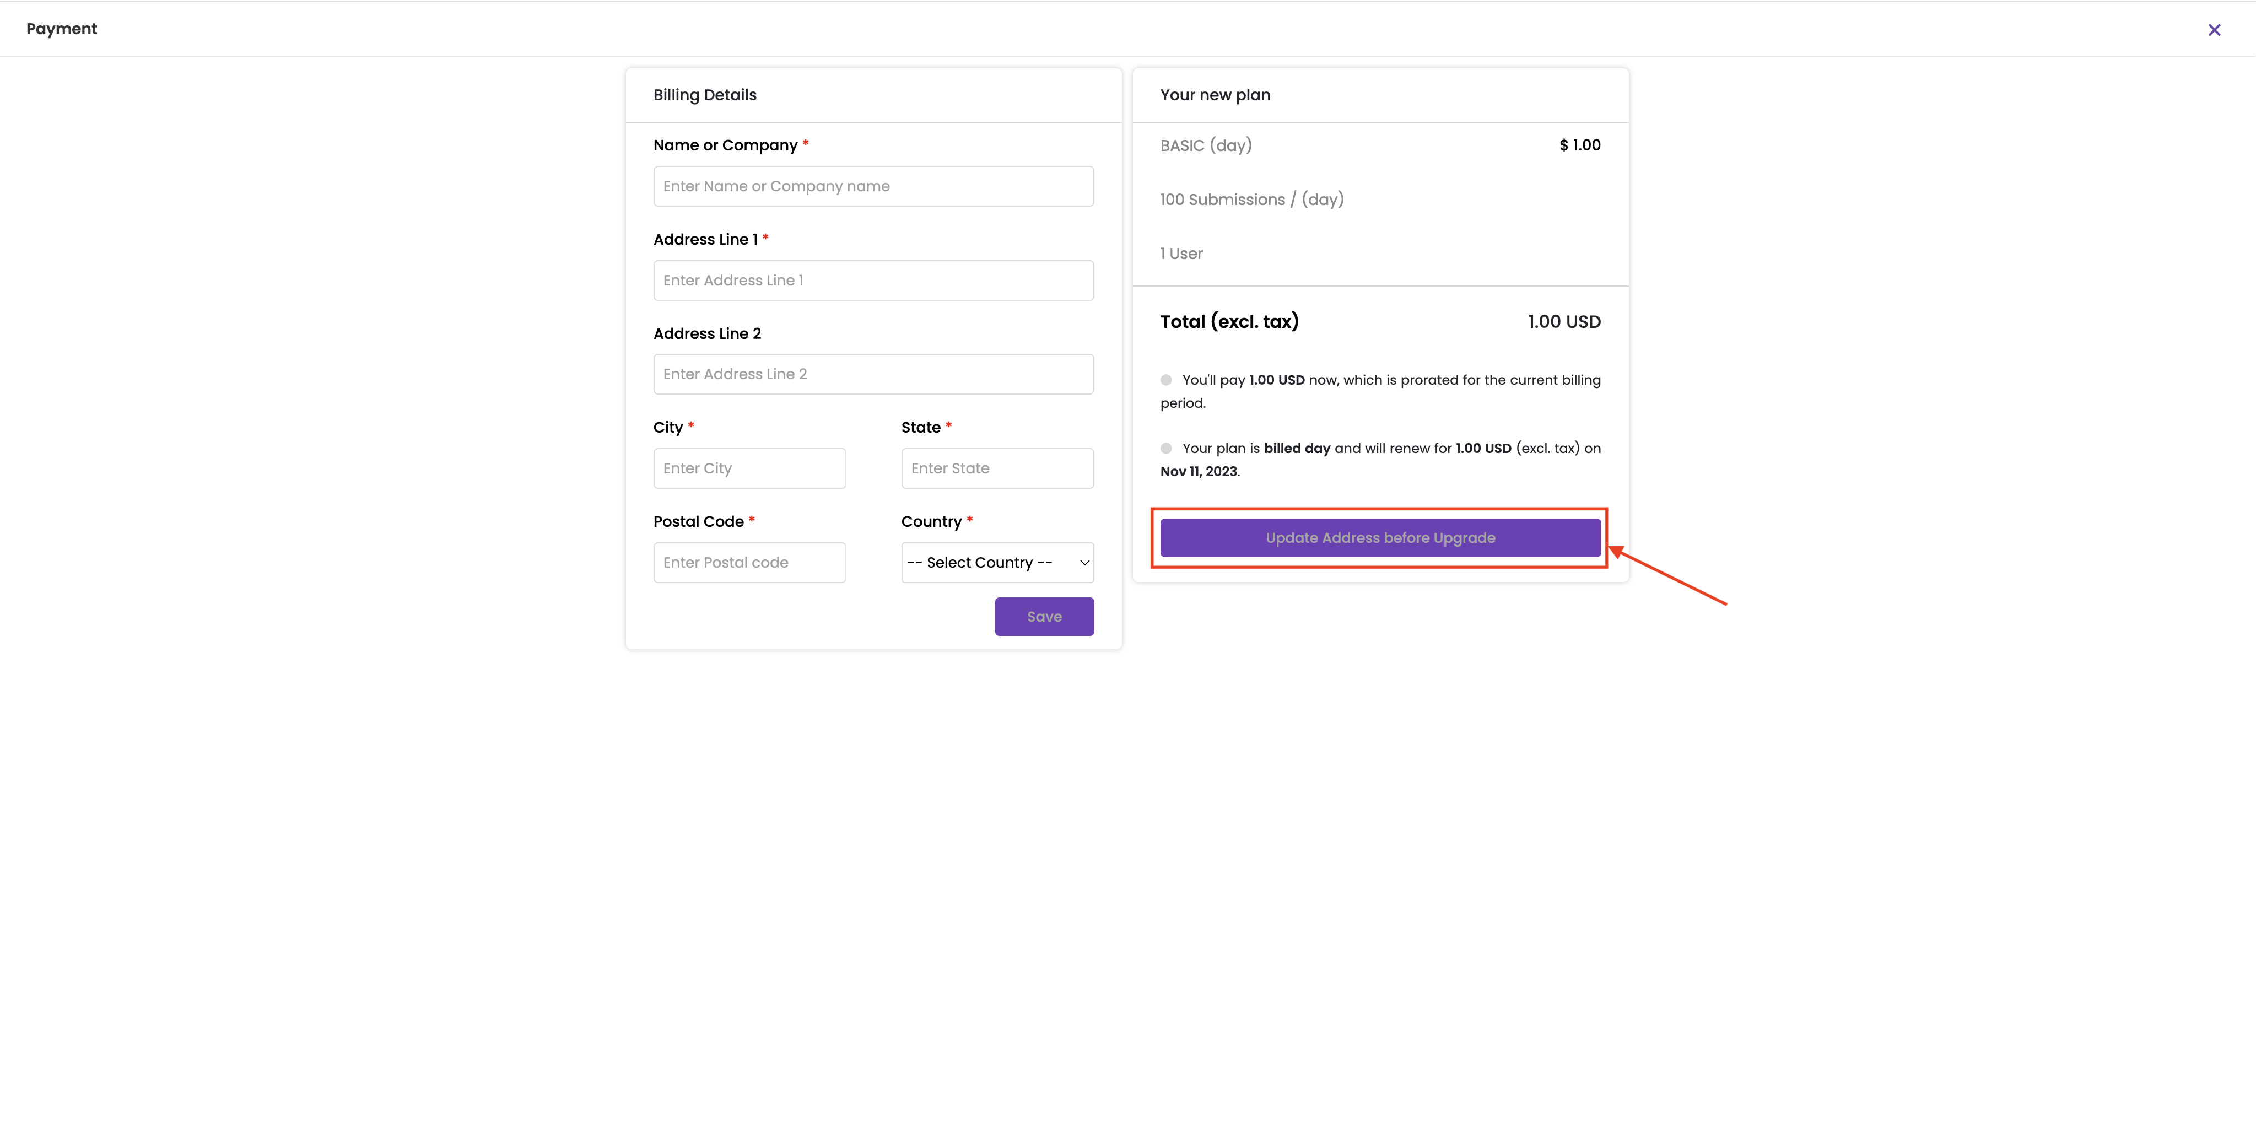Click the 1 User text
Screen dimensions: 2256x1143
[x=1181, y=254]
